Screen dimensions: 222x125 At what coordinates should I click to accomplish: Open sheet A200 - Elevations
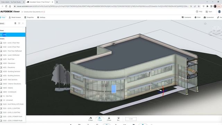[x=9, y=63]
